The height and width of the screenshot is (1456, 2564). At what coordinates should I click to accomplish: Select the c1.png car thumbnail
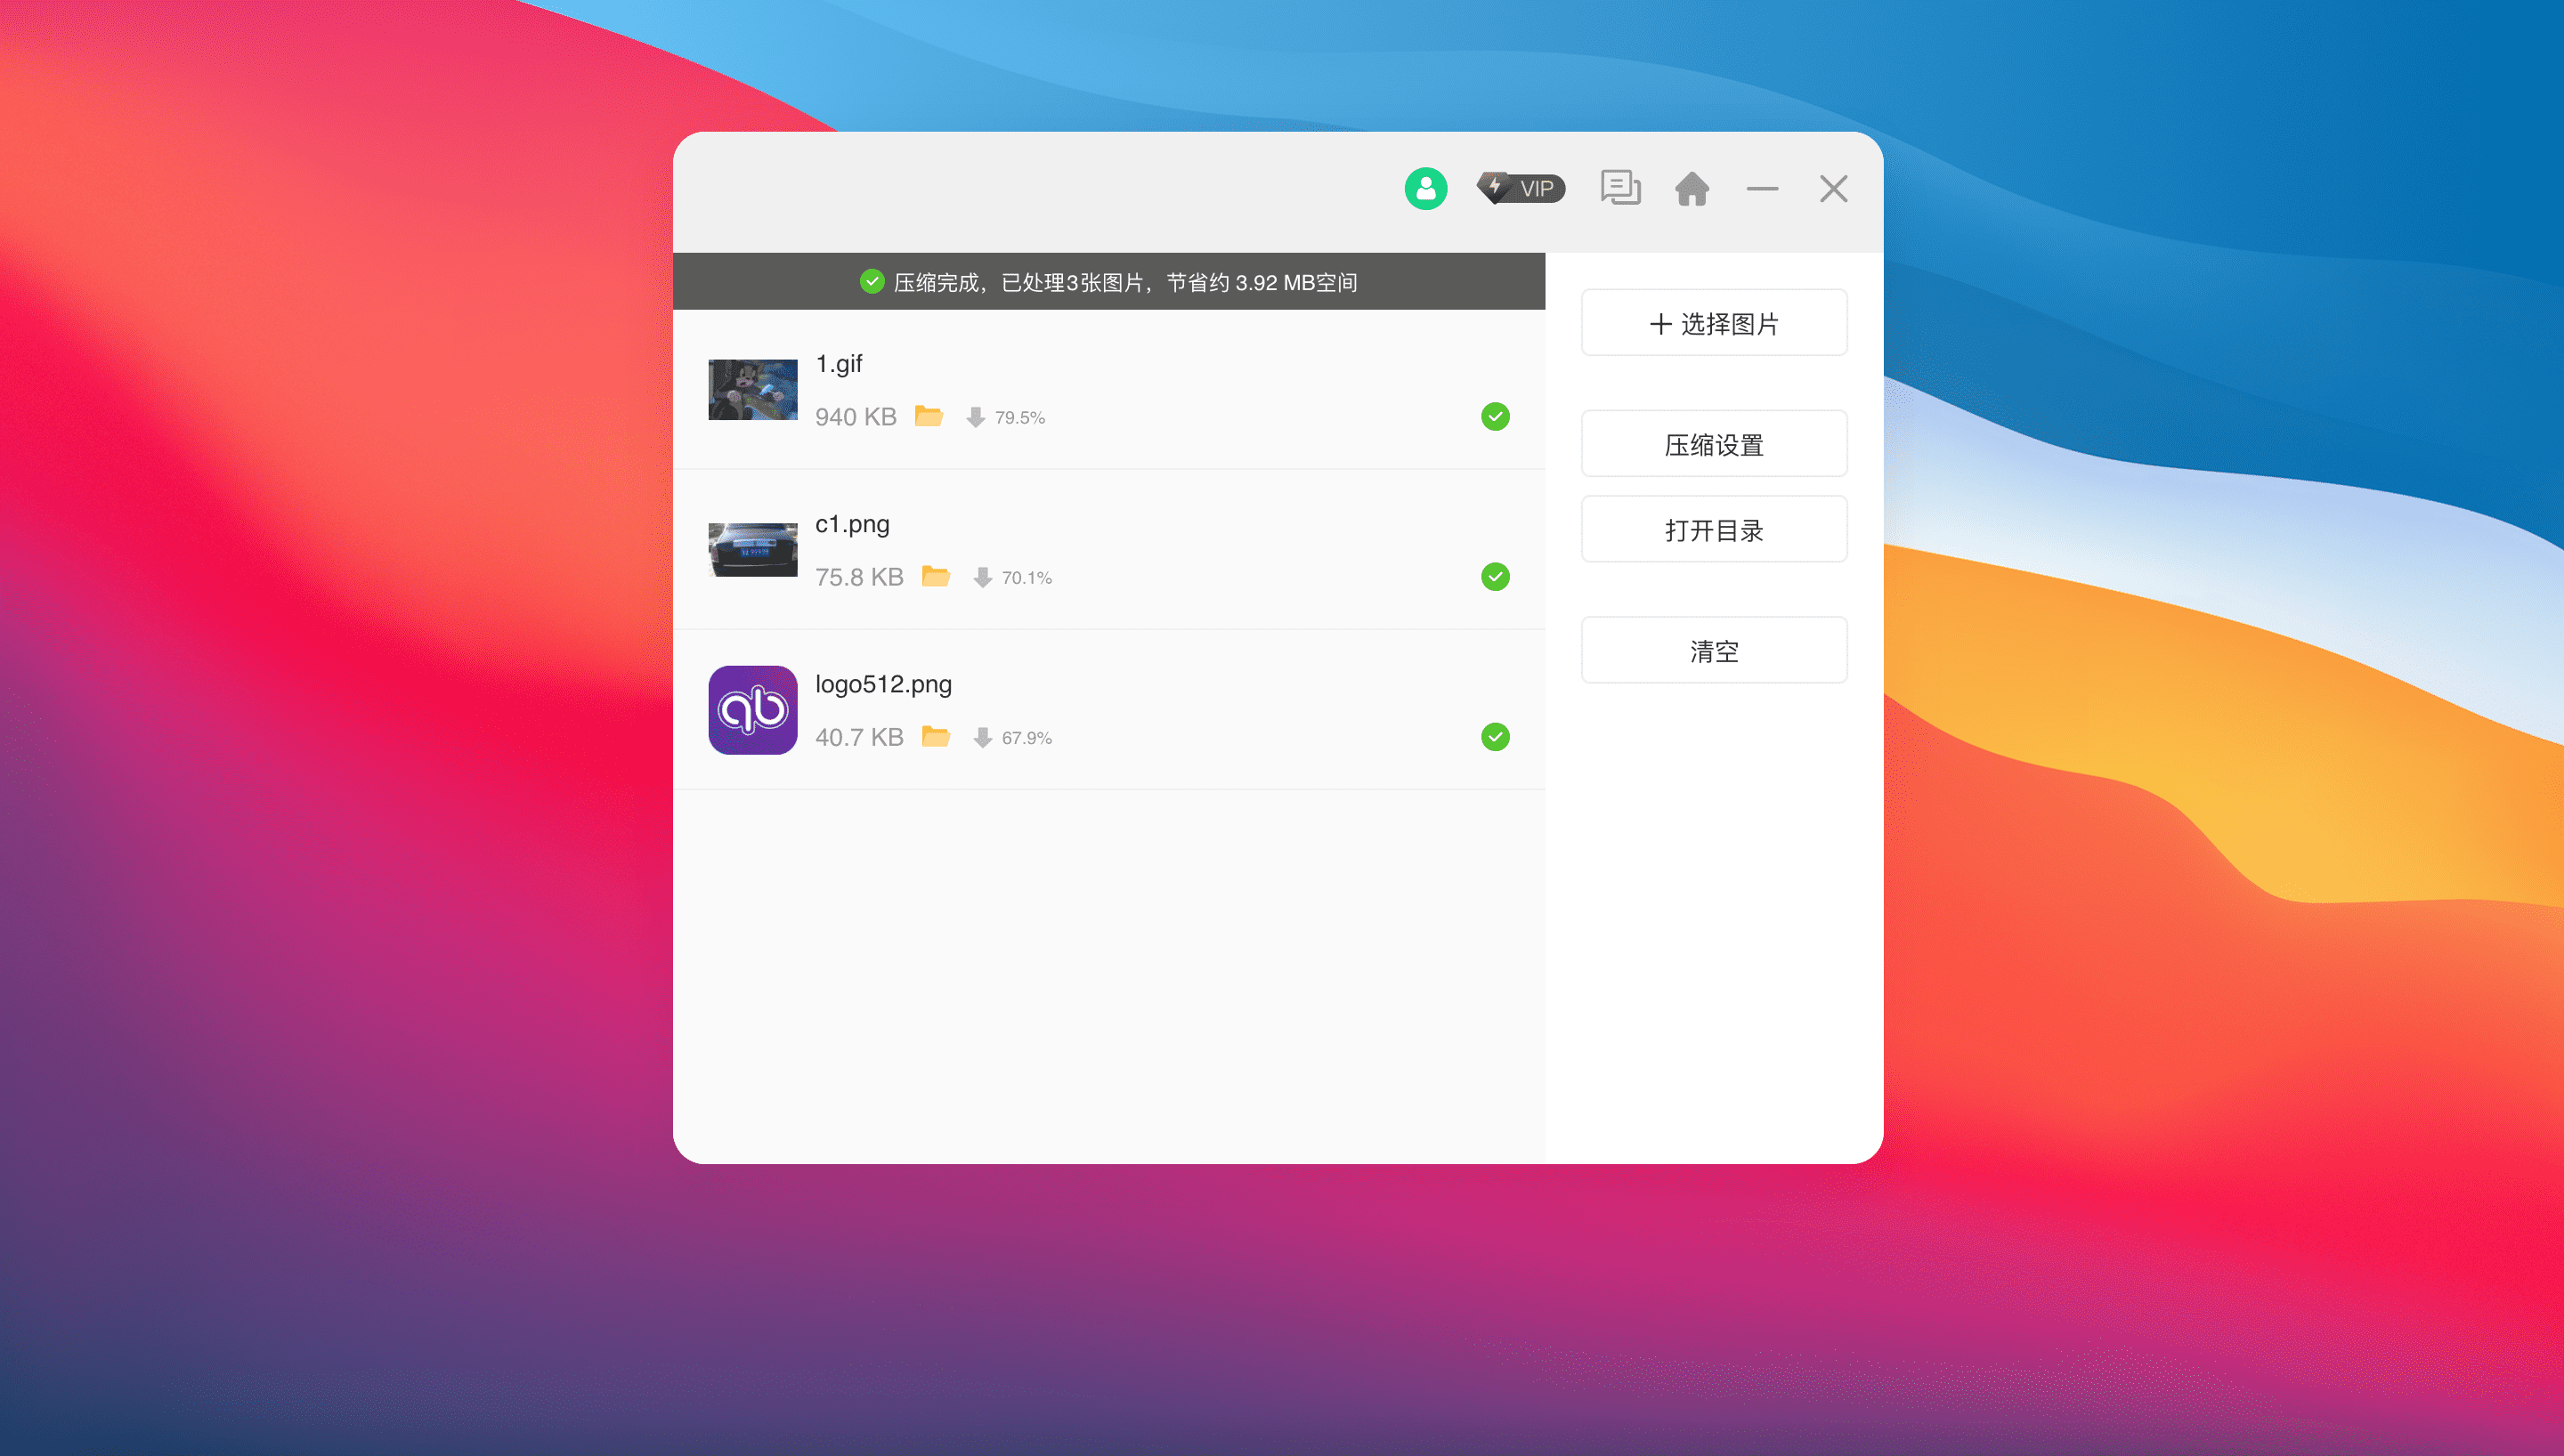coord(753,549)
